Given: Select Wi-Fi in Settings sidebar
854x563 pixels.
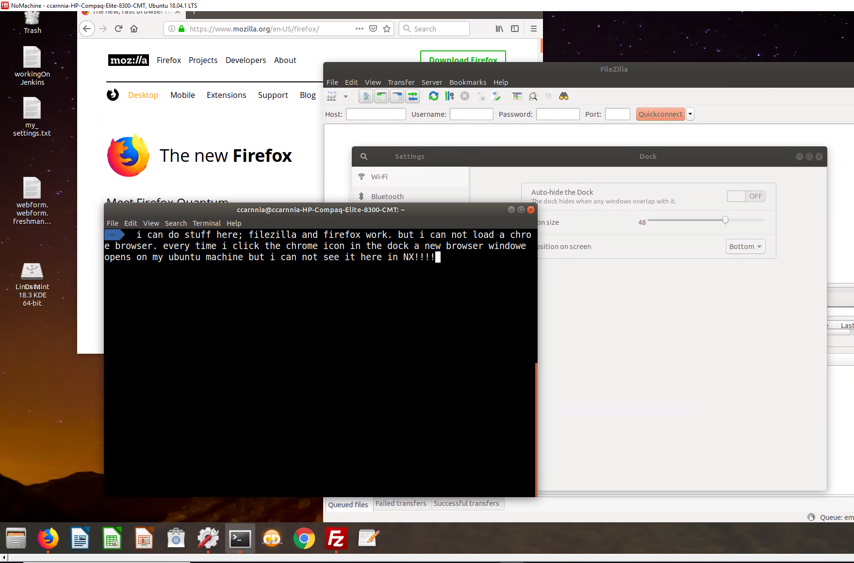Looking at the screenshot, I should click(411, 177).
